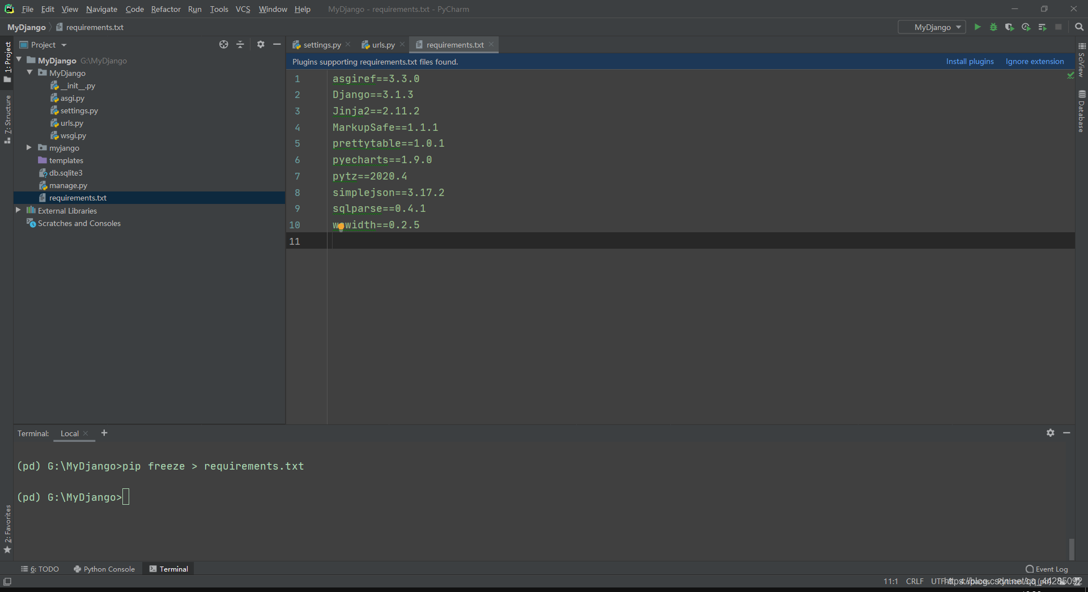Toggle tool window bars icon in status bar

7,581
